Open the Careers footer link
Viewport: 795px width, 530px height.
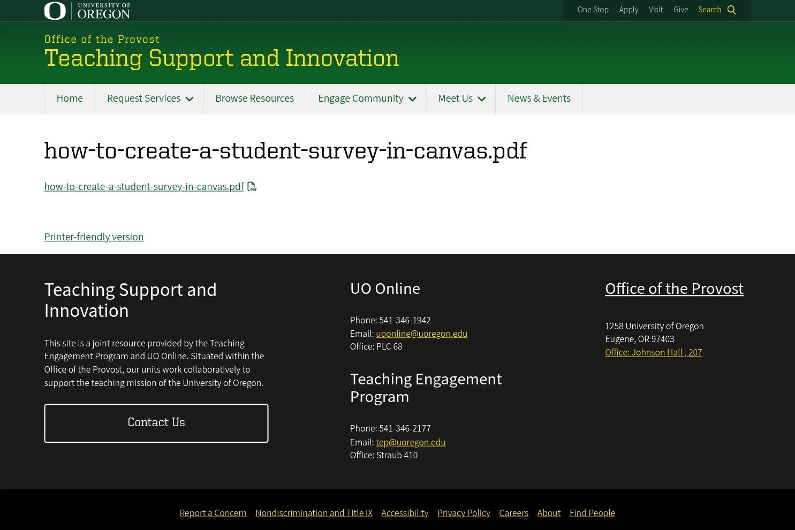513,513
